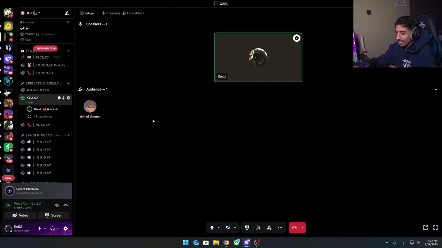Jump to the 1 NEW MENTION pill

pyautogui.click(x=45, y=49)
